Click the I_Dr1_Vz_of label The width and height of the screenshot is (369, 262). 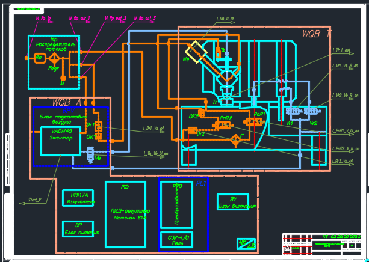(153, 129)
